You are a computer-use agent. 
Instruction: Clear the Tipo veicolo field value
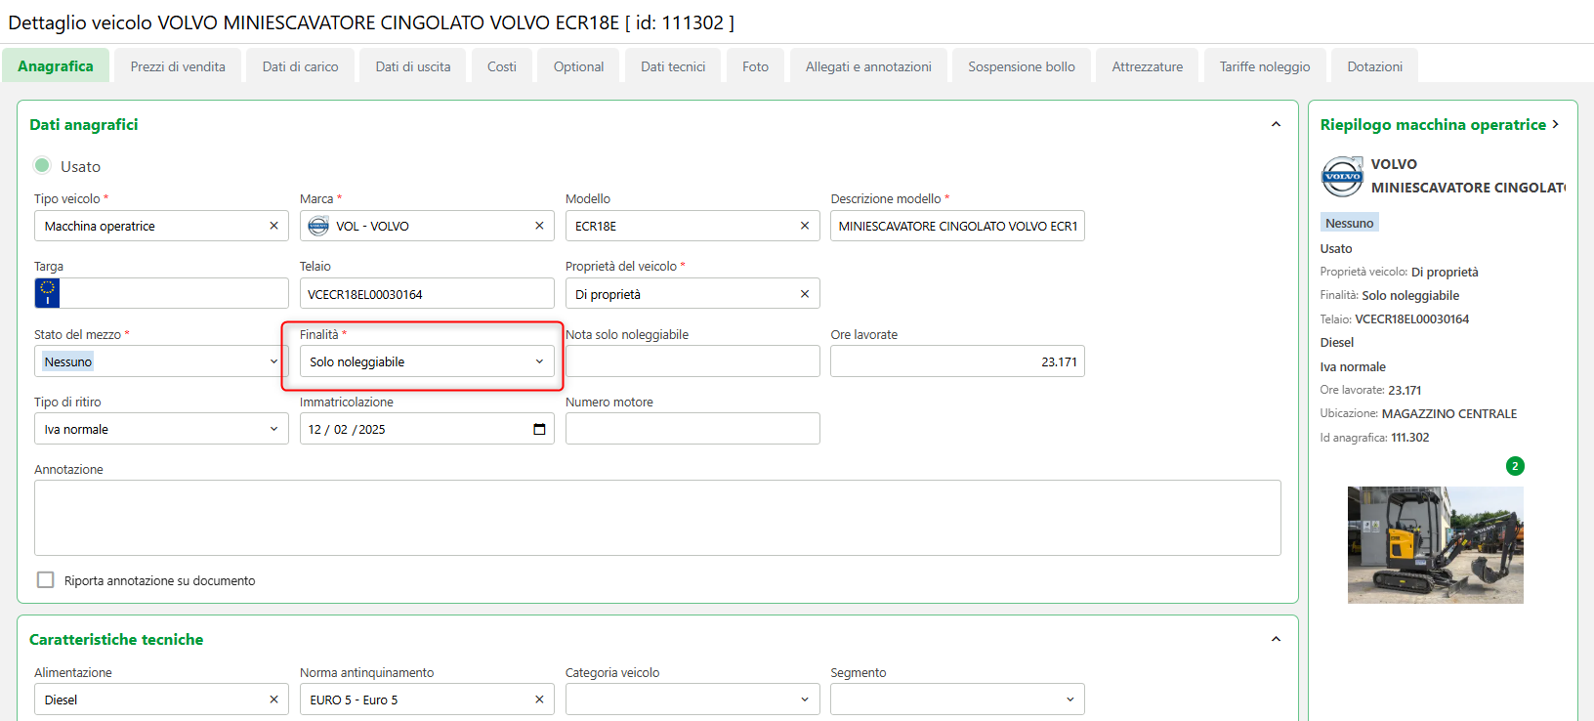(x=273, y=226)
